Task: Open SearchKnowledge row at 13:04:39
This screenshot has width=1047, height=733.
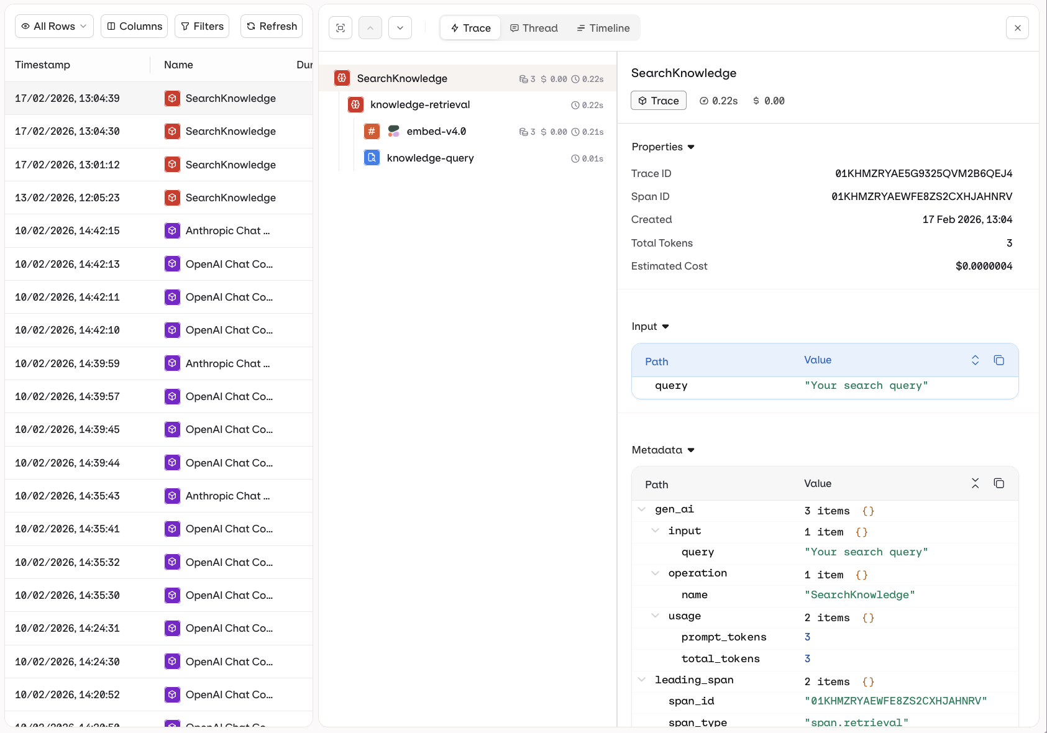Action: (x=158, y=98)
